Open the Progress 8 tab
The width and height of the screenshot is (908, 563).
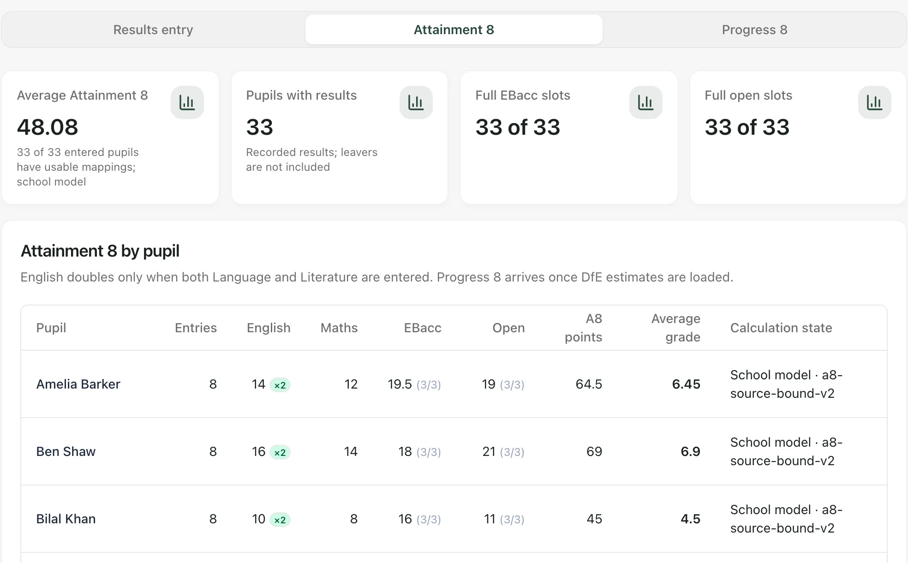(754, 30)
